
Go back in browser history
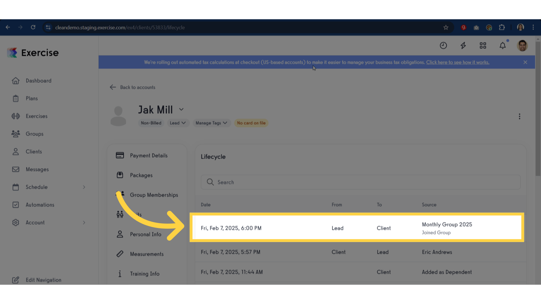[x=8, y=28]
